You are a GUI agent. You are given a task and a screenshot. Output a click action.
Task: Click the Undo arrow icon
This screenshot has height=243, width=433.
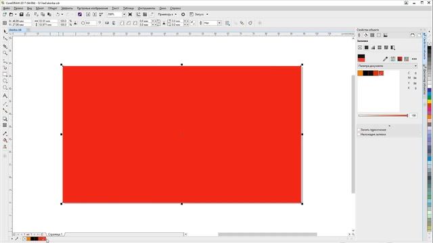click(58, 14)
